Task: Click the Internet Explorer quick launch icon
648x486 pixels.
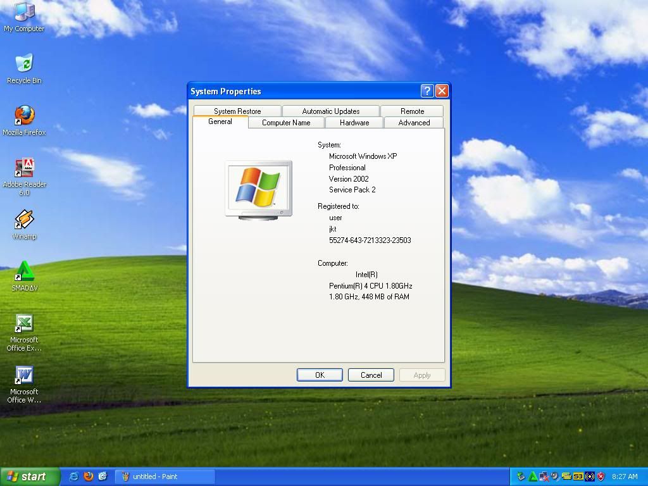Action: coord(74,476)
